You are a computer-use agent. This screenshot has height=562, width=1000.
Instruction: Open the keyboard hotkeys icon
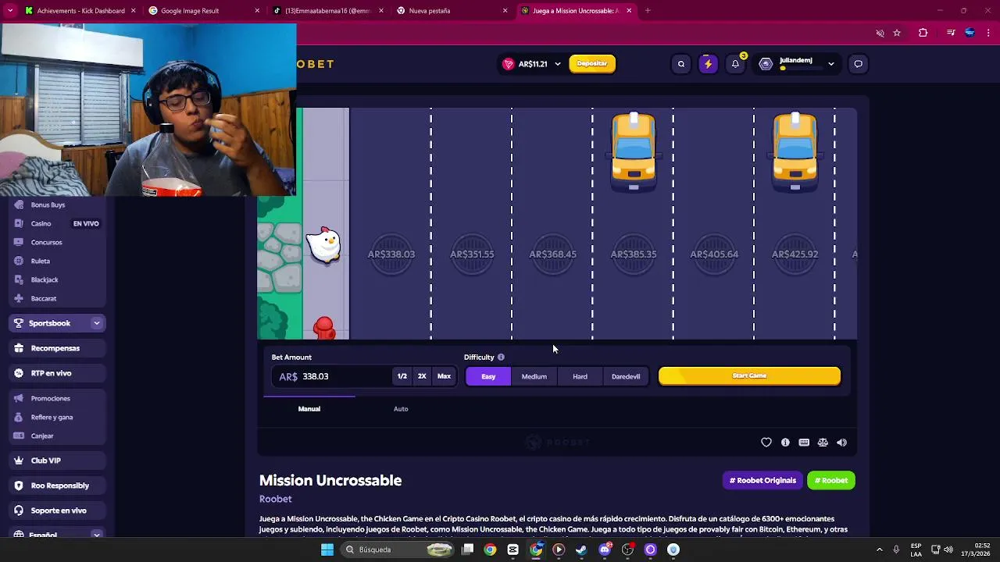click(804, 443)
